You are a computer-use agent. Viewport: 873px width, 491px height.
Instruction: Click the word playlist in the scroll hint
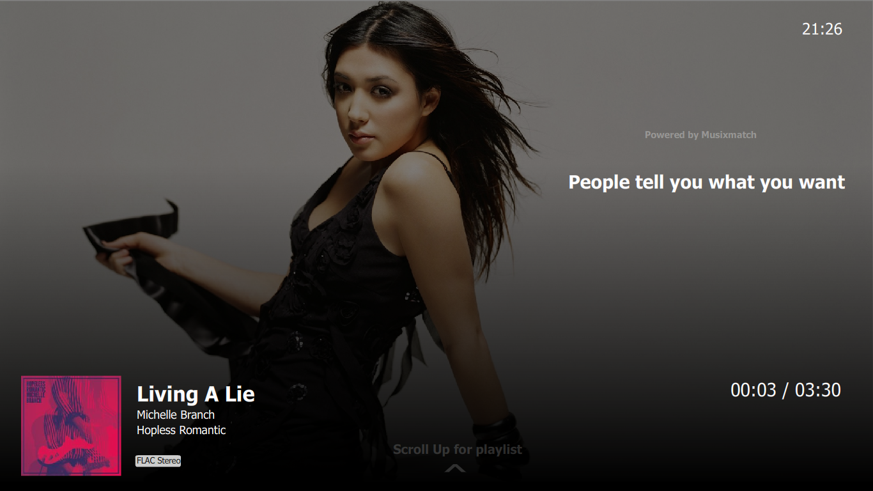[x=499, y=449]
